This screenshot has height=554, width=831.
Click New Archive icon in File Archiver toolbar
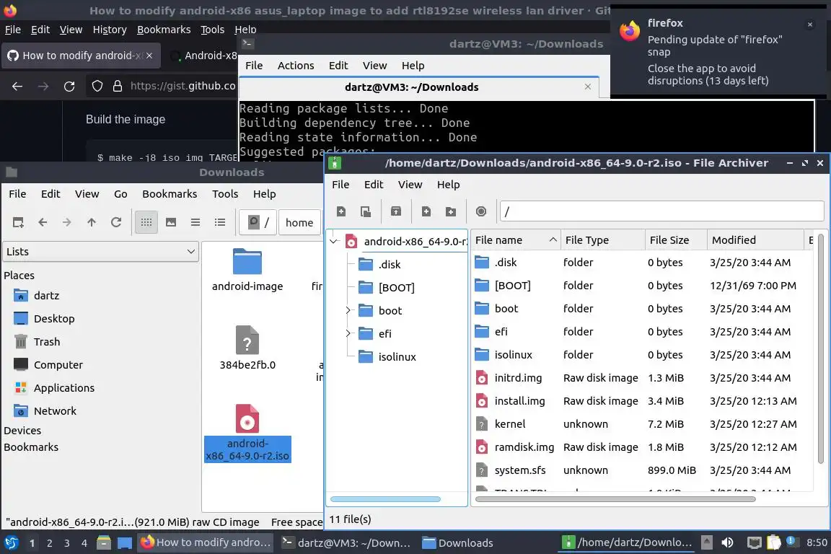(340, 211)
